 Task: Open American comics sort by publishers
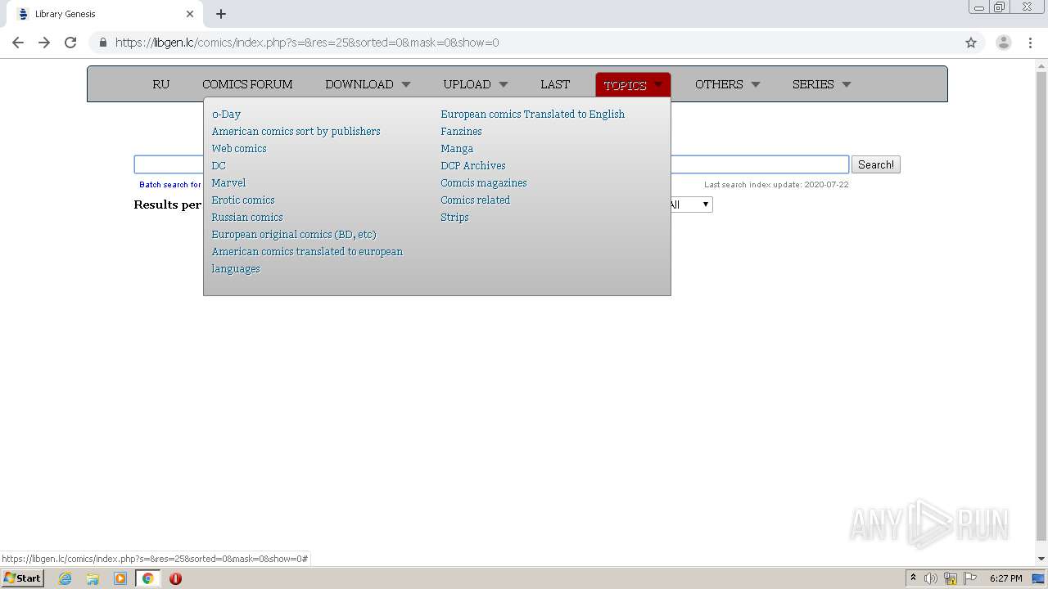[x=296, y=132]
